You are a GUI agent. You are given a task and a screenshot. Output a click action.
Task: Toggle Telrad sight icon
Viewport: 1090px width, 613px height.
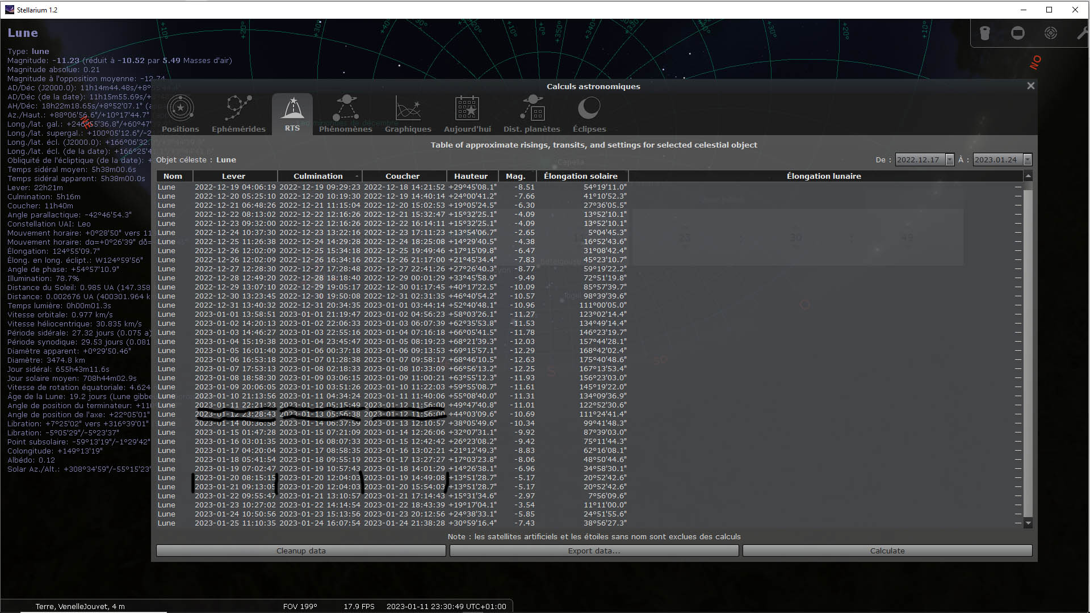click(1051, 33)
